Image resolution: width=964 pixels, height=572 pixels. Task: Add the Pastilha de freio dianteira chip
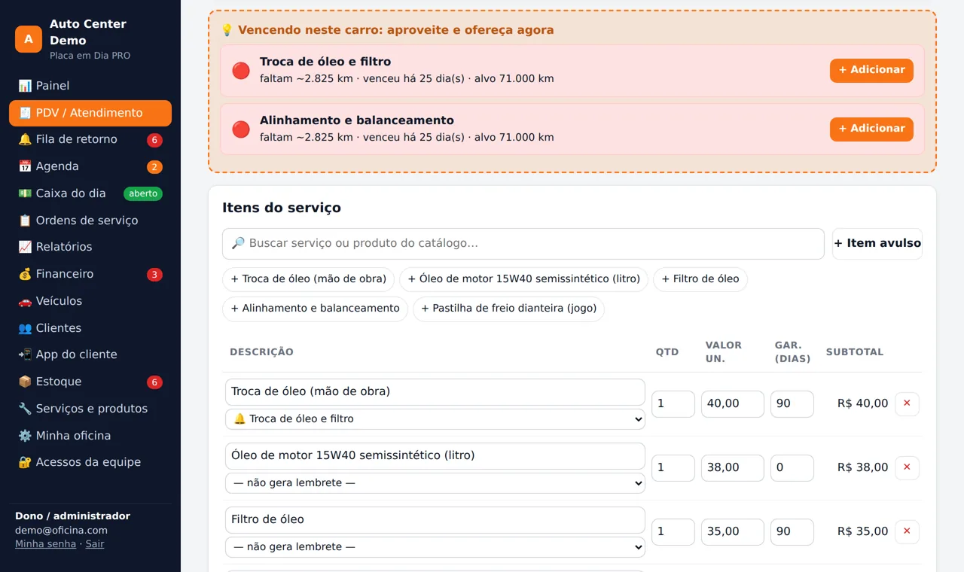pos(508,309)
